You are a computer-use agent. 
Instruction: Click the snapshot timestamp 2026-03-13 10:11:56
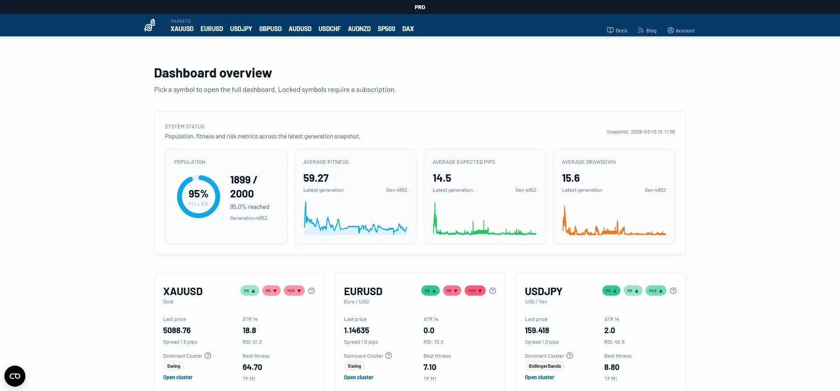click(653, 132)
